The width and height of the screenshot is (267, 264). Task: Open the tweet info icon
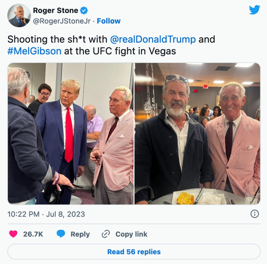pos(254,214)
